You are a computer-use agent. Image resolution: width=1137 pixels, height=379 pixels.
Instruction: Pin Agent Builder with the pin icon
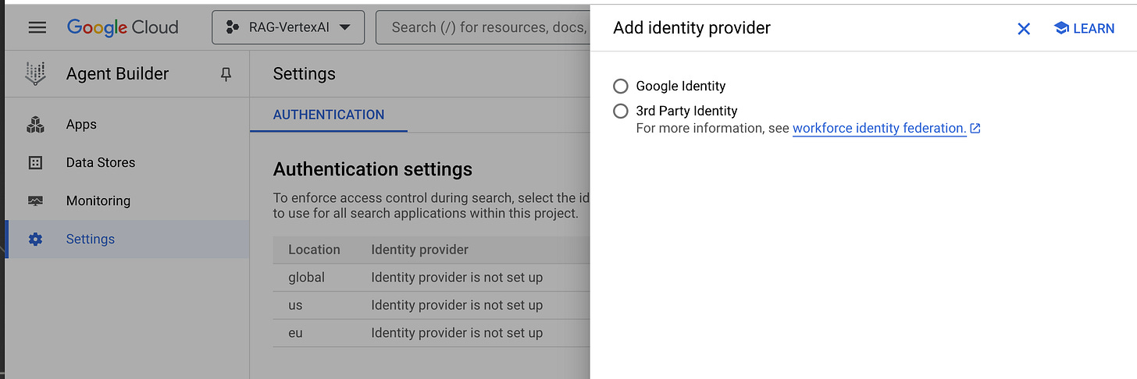226,74
